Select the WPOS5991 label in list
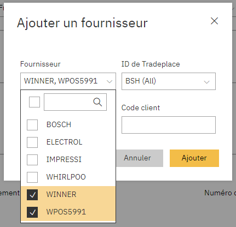 coord(66,212)
